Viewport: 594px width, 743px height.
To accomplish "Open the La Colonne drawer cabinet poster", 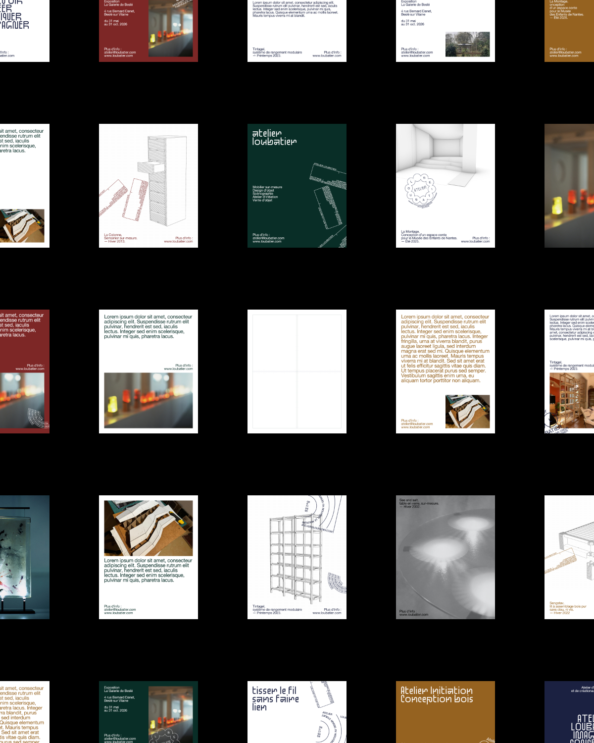I will click(148, 186).
